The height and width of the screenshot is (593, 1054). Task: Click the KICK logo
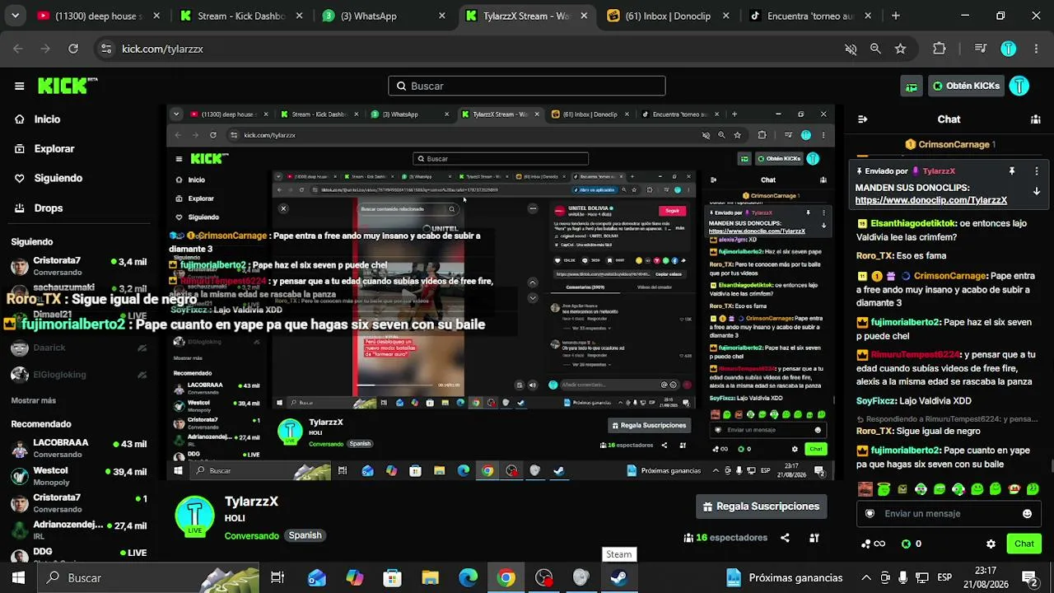tap(68, 86)
